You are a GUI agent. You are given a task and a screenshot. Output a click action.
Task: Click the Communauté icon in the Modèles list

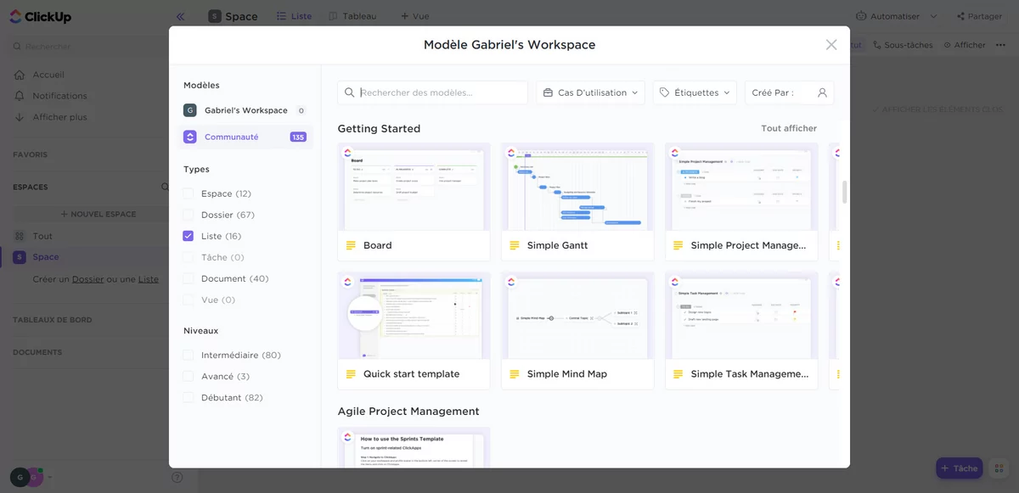pyautogui.click(x=190, y=137)
